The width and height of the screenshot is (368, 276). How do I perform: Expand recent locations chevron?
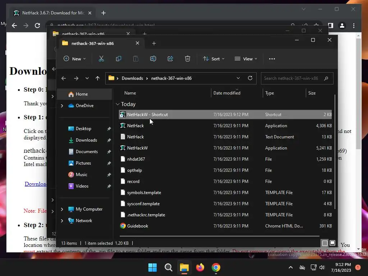87,78
